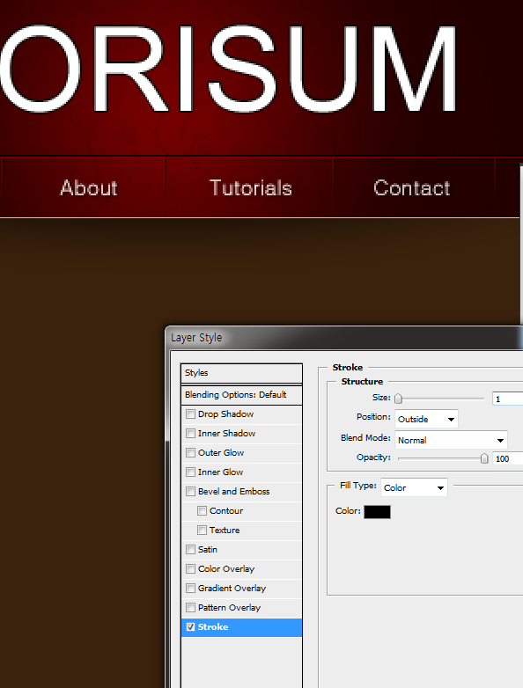523x688 pixels.
Task: Check the Texture sub-option
Action: click(x=202, y=530)
